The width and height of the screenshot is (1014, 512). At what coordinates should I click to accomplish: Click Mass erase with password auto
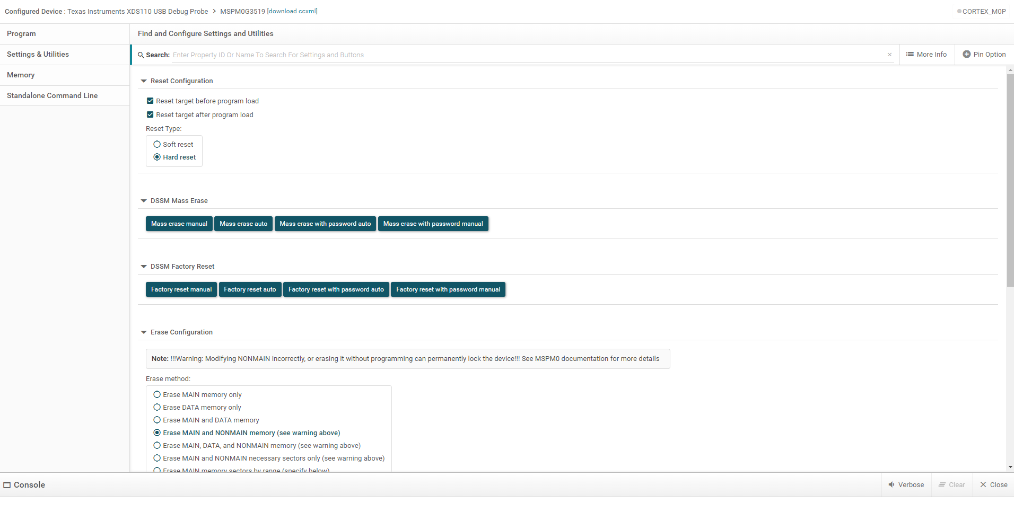[x=325, y=224]
